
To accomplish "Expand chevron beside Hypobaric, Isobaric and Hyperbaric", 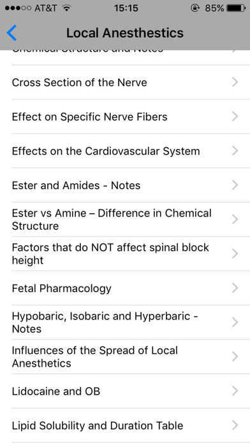I will tap(235, 322).
